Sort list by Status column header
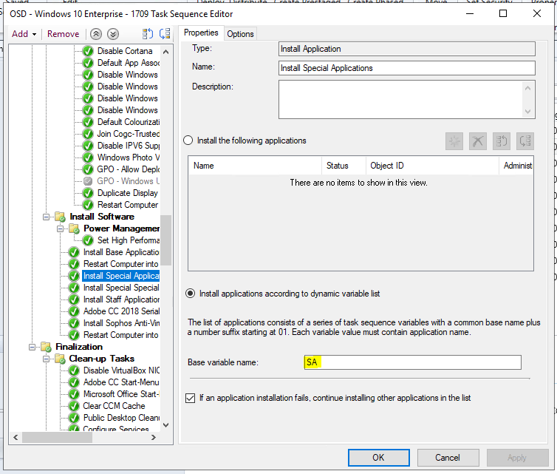557x474 pixels. coord(344,166)
